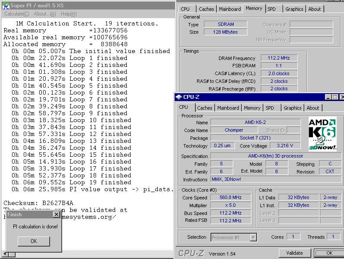Click the Super PI app icon
Viewport: 344px width, 259px height.
pos(6,6)
